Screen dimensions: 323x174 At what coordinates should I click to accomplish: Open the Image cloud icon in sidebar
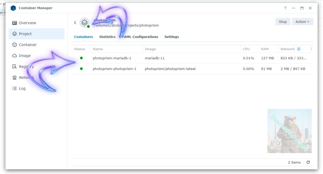pos(15,56)
